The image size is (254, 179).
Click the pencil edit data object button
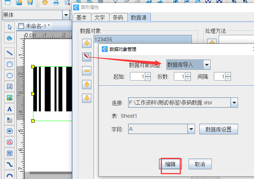[87, 57]
